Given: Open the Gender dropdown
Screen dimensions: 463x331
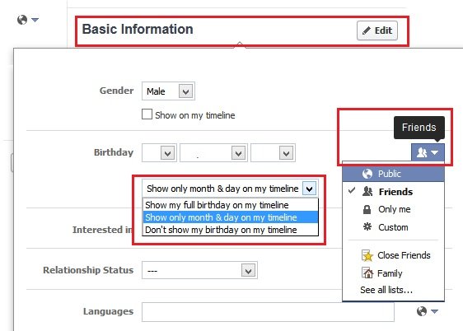Looking at the screenshot, I should (168, 91).
